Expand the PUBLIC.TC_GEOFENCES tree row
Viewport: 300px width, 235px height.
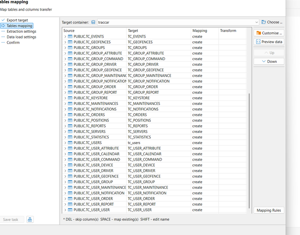click(x=65, y=42)
